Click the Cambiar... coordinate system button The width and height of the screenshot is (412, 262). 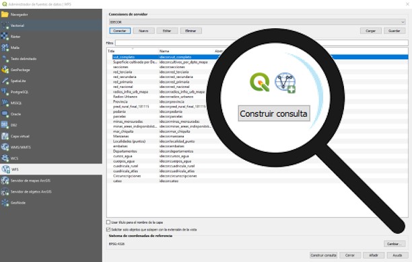(x=394, y=244)
